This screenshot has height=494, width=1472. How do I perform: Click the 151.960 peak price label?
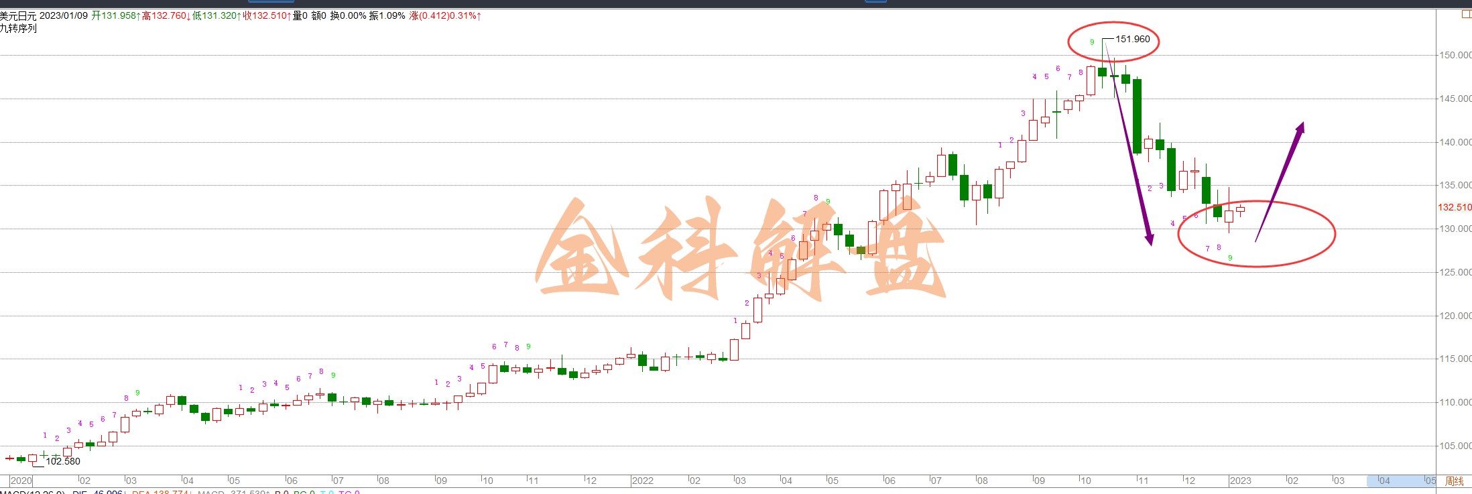point(1133,39)
